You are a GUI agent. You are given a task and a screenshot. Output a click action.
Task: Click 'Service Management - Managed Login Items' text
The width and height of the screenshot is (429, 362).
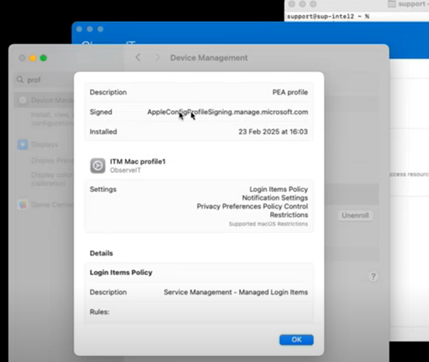[236, 292]
